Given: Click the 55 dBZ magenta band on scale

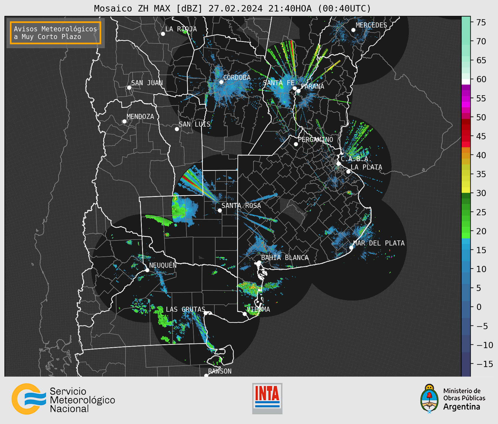Looking at the screenshot, I should [466, 98].
